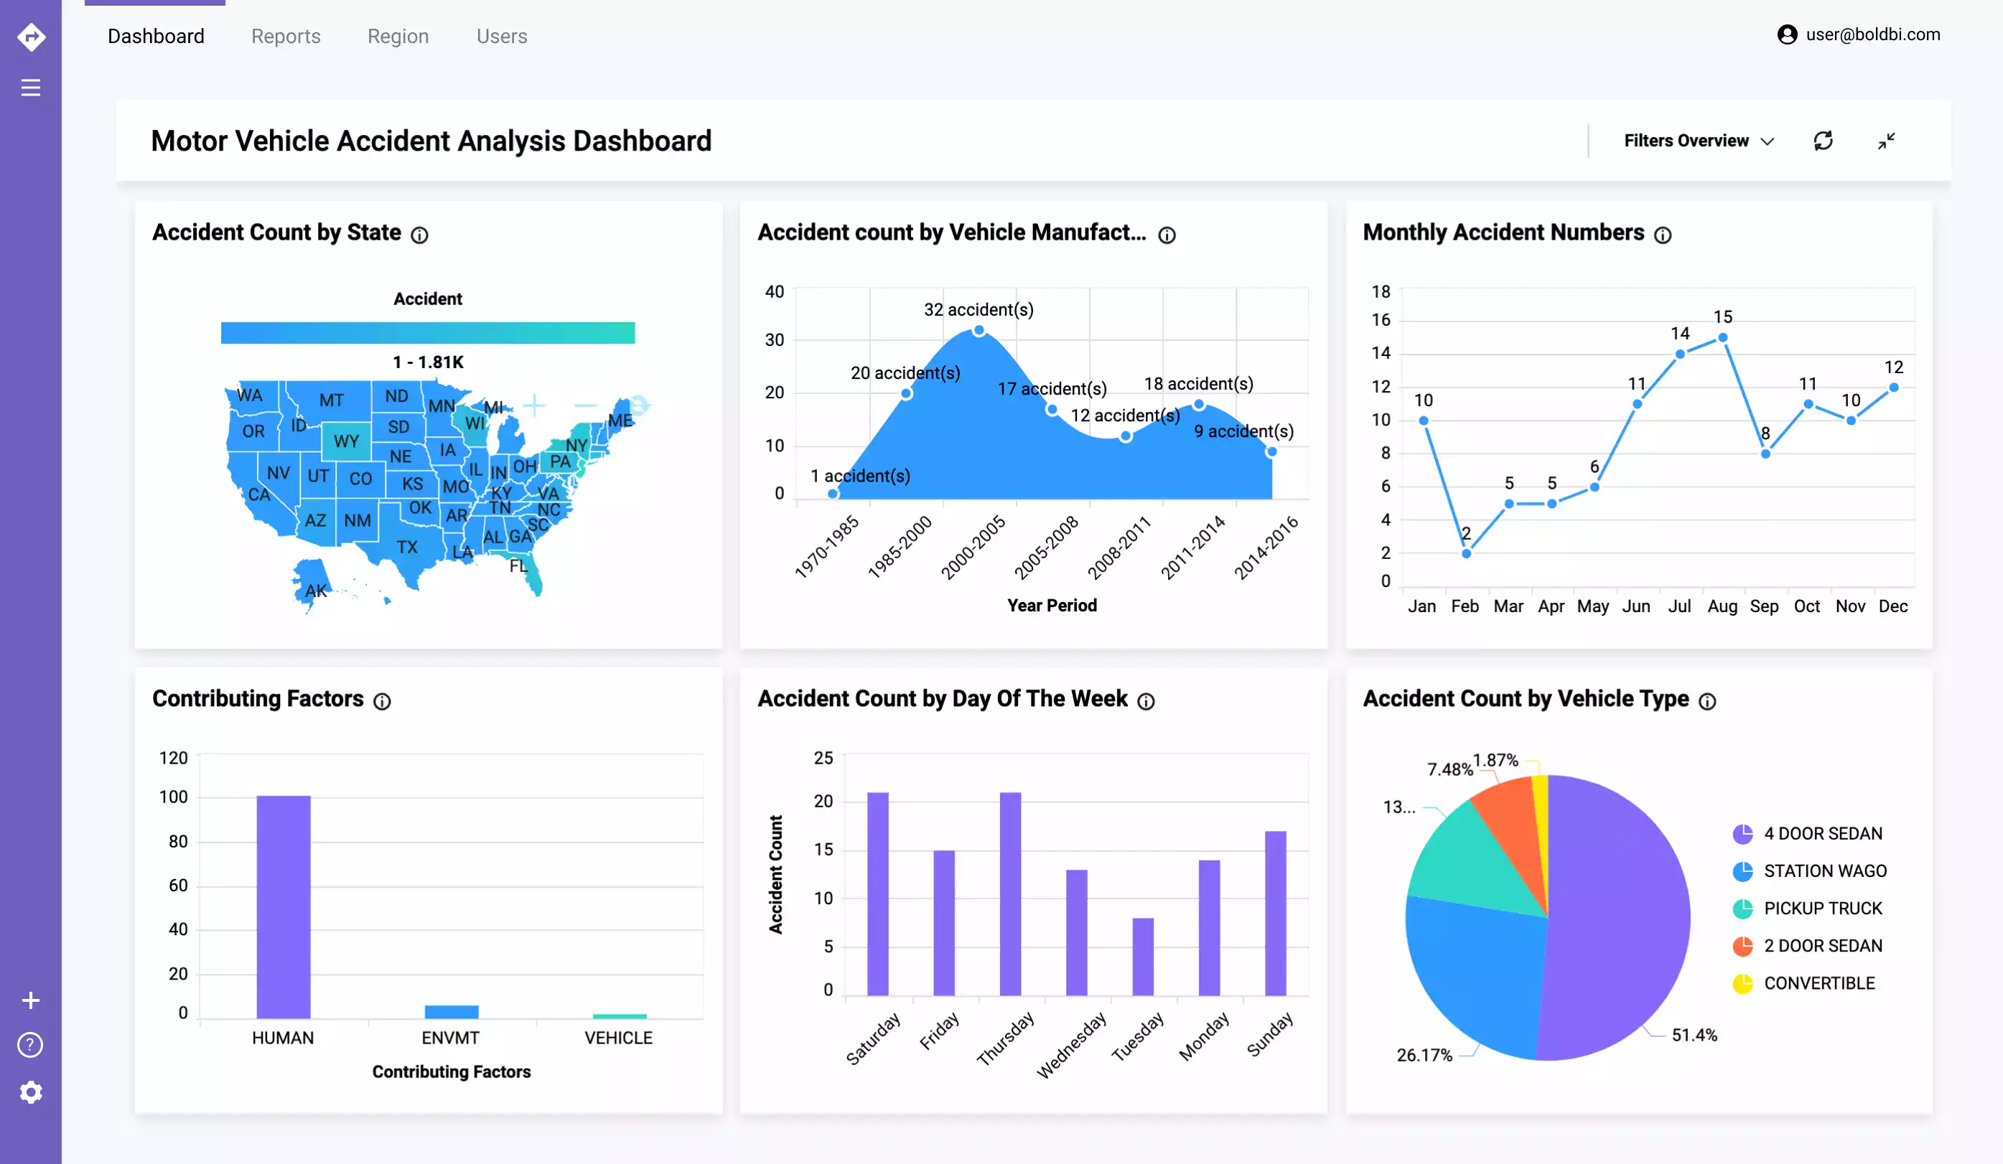Show info for Contributing Factors chart
The height and width of the screenshot is (1164, 2003).
tap(383, 702)
